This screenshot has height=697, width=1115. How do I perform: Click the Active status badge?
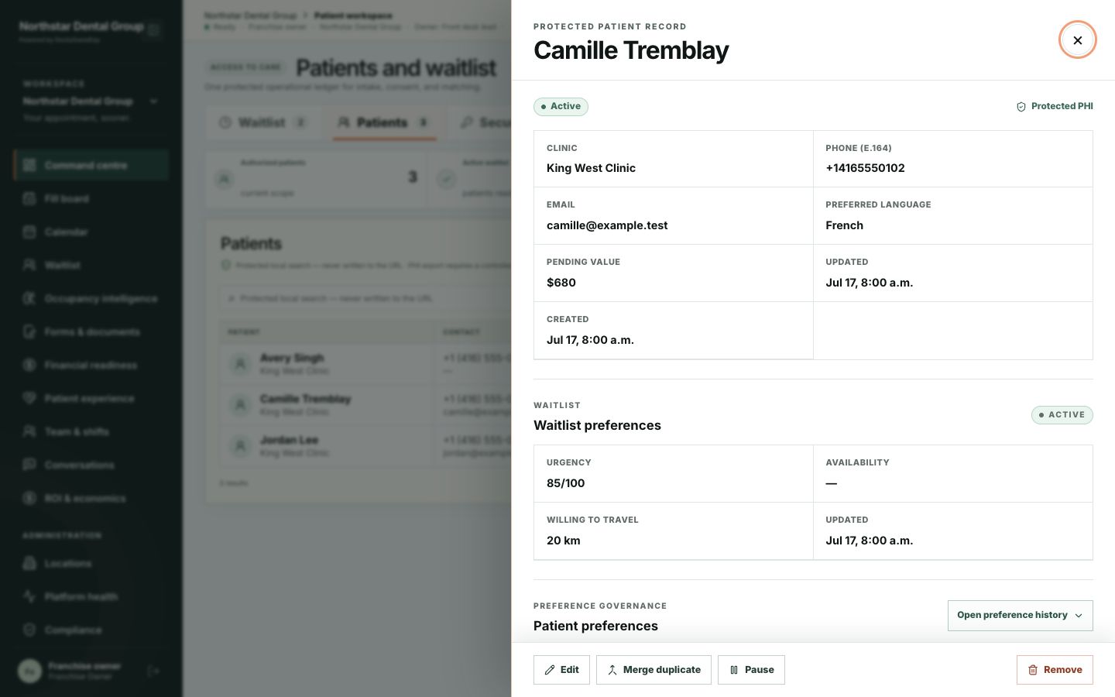tap(561, 107)
